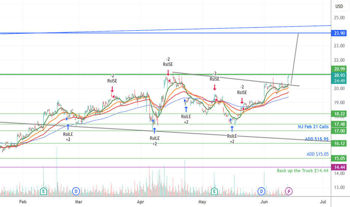Click the 20.93 current price label
The image size is (350, 207).
tap(339, 75)
